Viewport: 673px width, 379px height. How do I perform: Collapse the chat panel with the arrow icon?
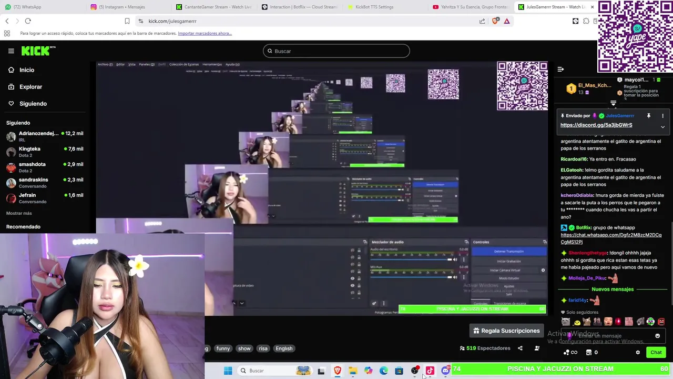(x=560, y=69)
